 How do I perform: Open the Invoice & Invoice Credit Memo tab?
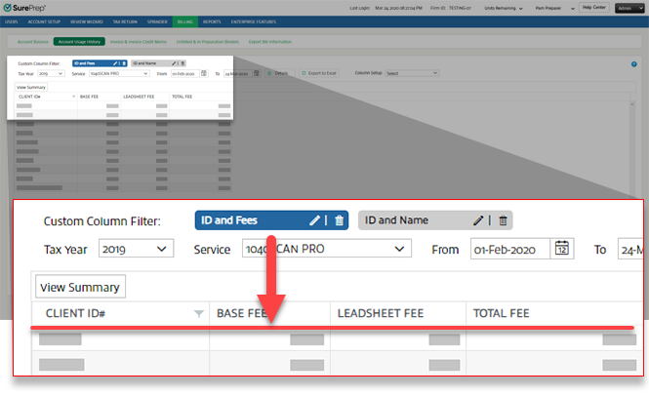coord(139,42)
